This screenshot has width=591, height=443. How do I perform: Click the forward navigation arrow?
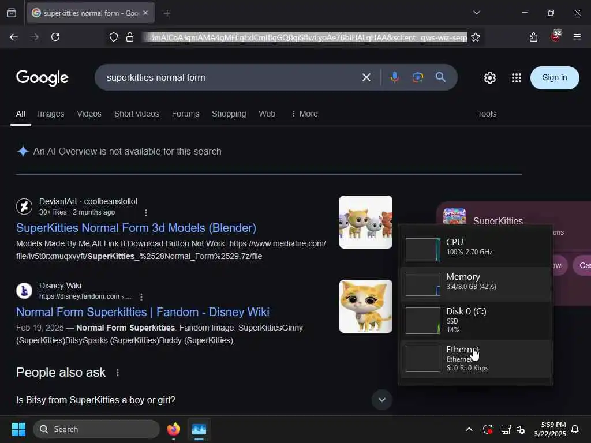(x=35, y=37)
